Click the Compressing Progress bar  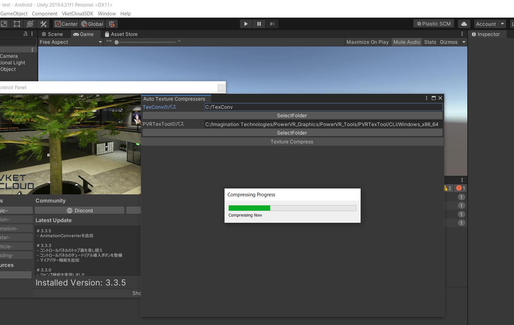[292, 208]
